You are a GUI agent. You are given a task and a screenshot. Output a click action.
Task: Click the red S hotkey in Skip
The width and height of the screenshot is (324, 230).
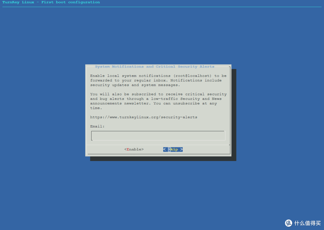click(169, 149)
